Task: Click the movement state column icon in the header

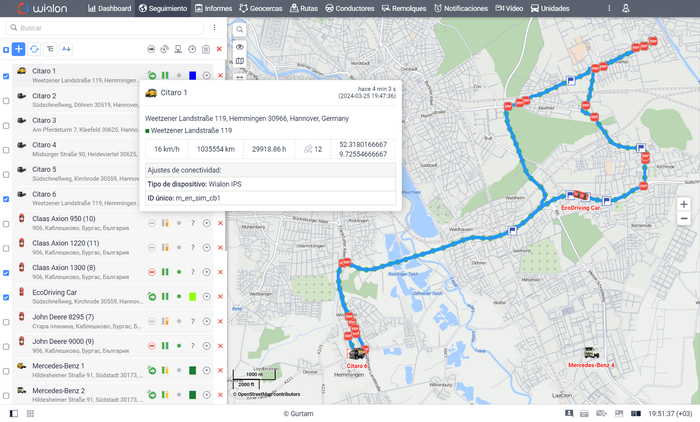Action: [151, 49]
